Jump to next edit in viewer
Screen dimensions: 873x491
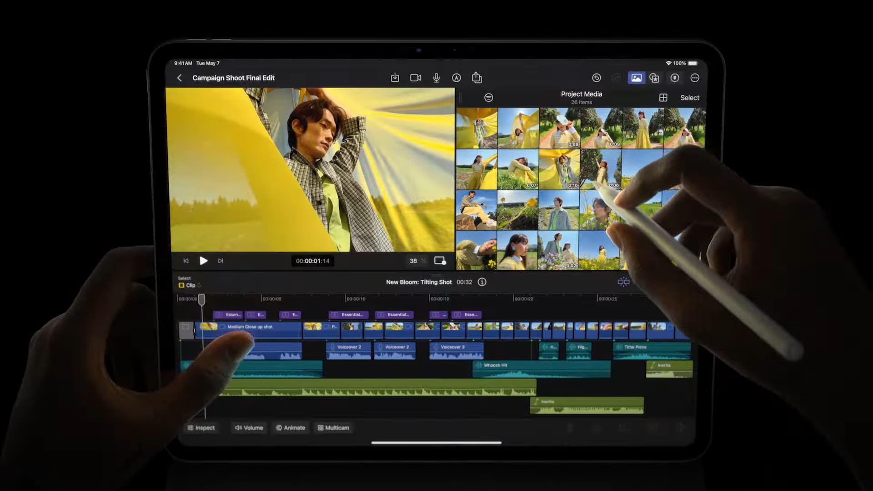[221, 261]
